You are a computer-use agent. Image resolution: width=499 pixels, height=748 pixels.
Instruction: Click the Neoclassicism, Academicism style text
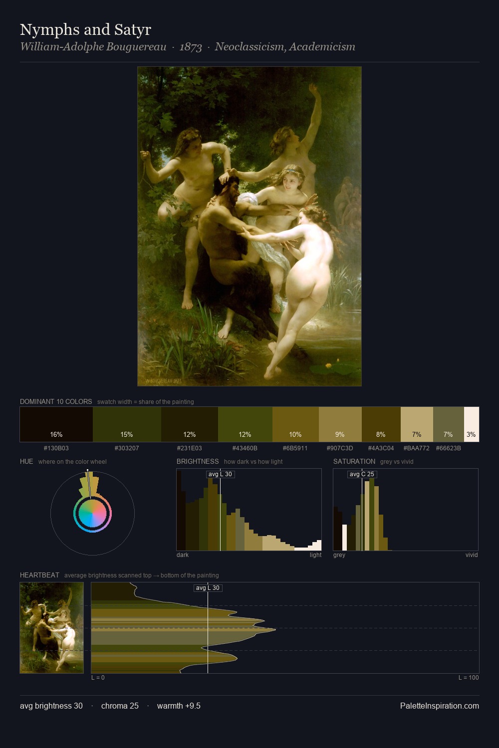tap(285, 47)
